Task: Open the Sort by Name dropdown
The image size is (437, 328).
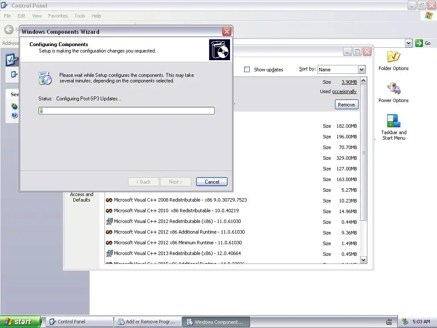Action: (361, 70)
